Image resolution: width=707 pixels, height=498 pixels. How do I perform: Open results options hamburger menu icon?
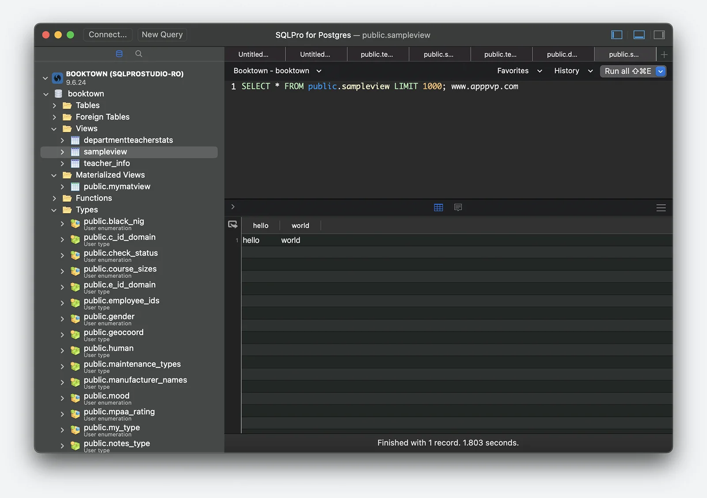click(x=661, y=208)
